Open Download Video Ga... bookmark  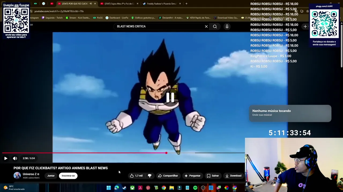[x=226, y=18]
